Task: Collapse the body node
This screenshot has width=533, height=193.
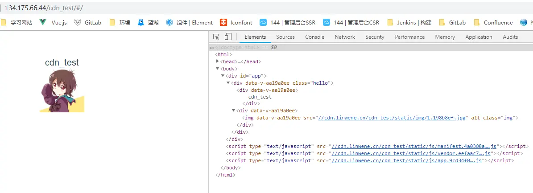Action: (x=218, y=69)
